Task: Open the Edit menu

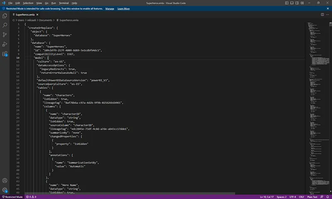Action: 17,3
